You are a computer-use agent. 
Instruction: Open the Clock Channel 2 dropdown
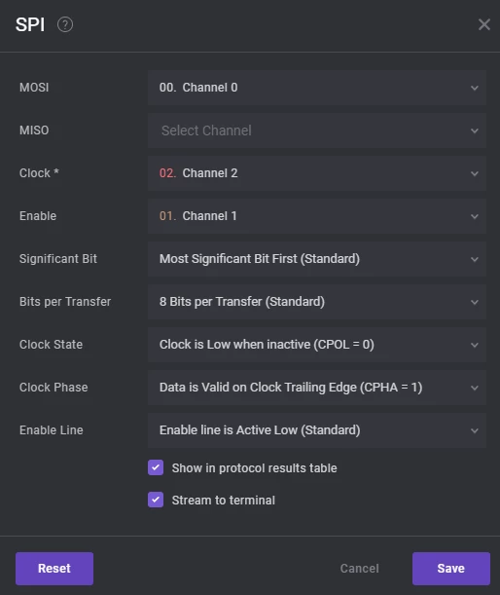point(317,173)
